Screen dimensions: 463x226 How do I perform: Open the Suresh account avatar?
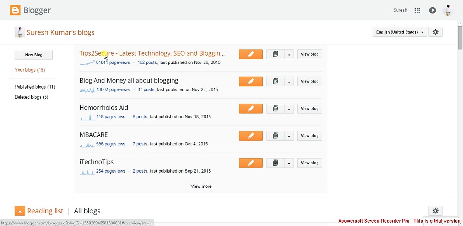pyautogui.click(x=448, y=10)
